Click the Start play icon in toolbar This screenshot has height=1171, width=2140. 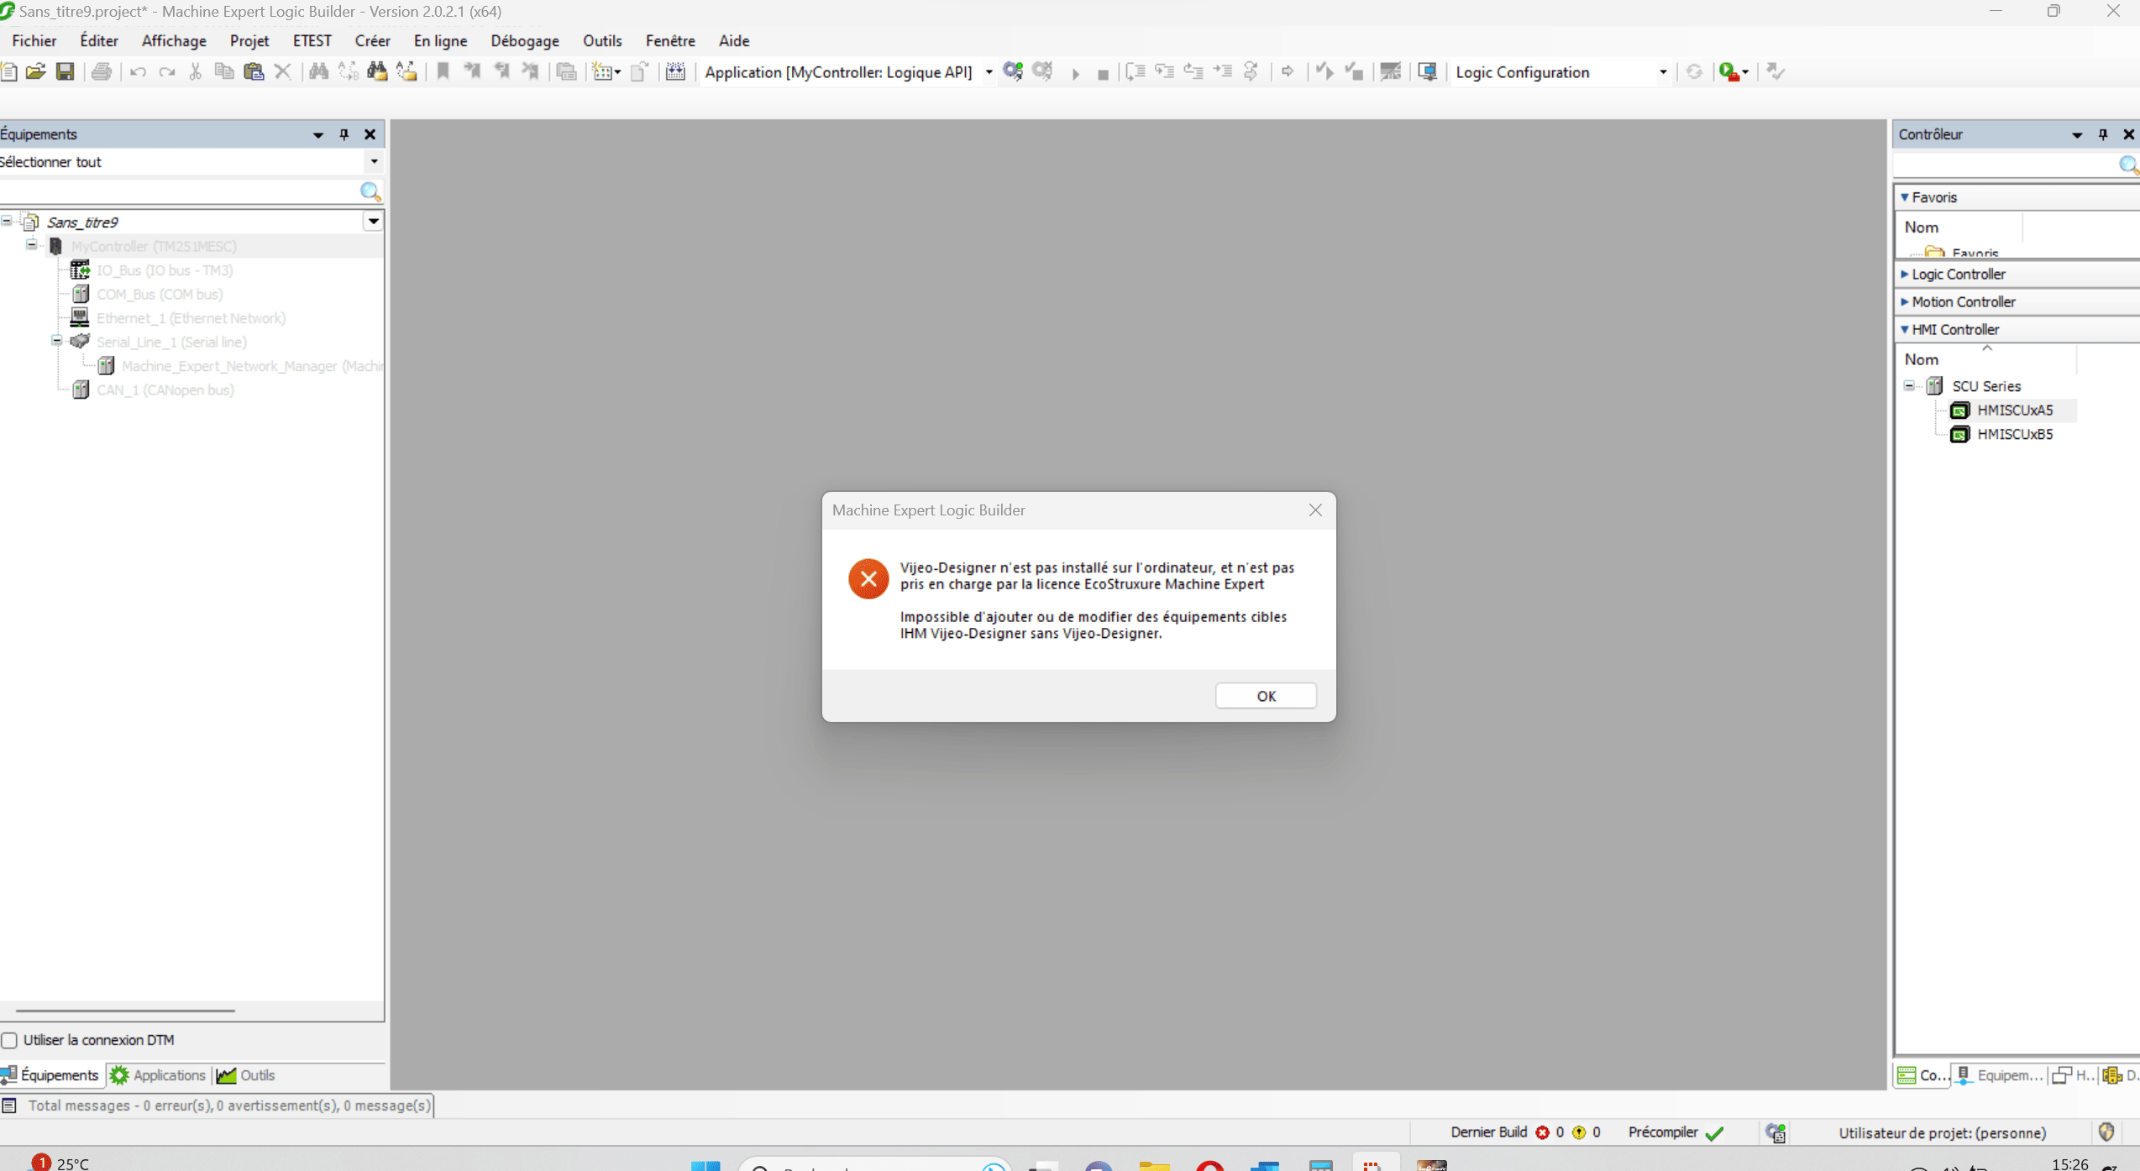tap(1075, 74)
